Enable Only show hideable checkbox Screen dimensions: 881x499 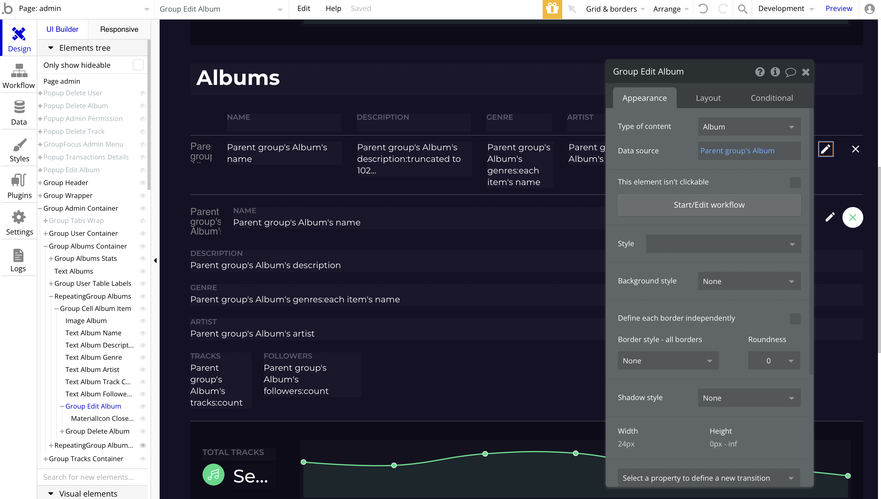[x=138, y=65]
